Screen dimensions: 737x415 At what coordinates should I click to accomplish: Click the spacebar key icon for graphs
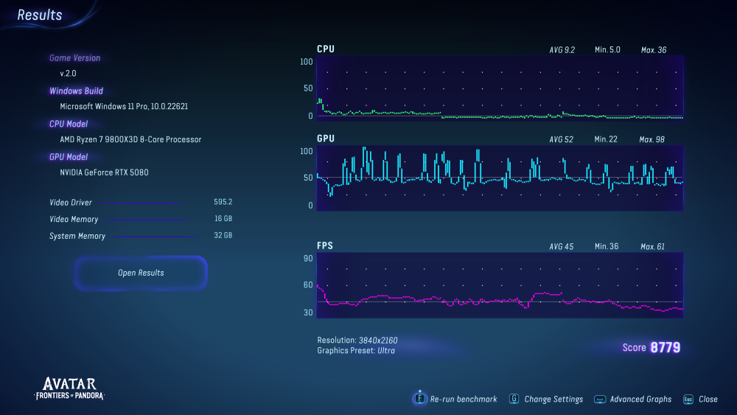[x=600, y=399]
